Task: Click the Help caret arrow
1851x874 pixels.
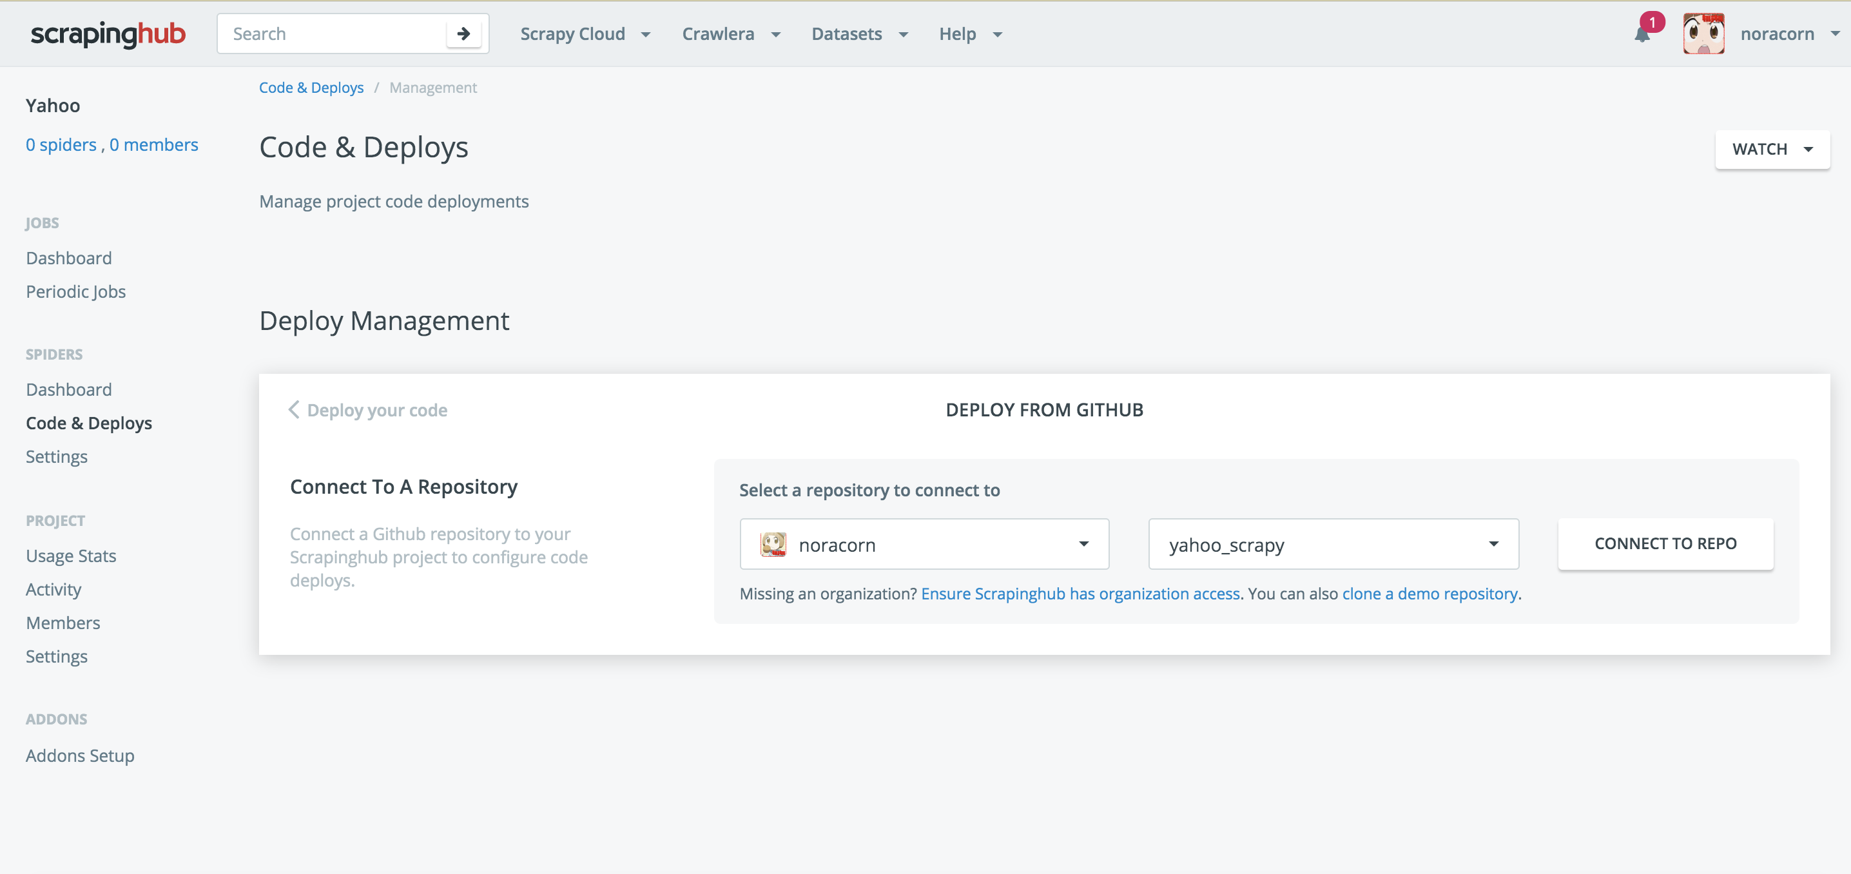Action: (x=997, y=35)
